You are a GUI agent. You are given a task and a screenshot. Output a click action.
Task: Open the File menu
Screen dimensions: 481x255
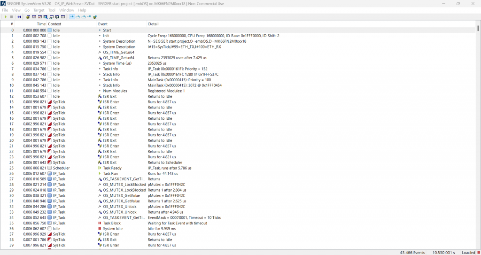point(5,10)
